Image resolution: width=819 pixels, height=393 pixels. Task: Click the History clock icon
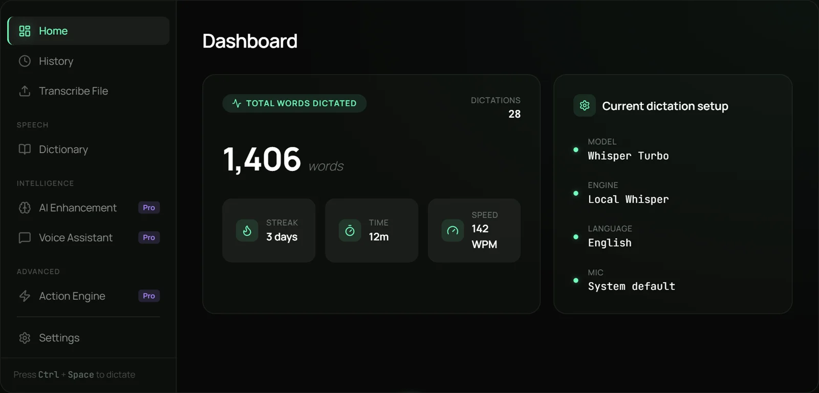pos(25,61)
